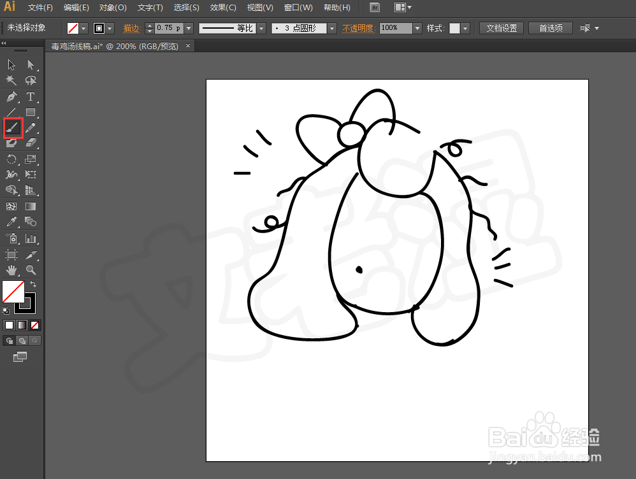Enable Draw Behind mode
This screenshot has width=636, height=479.
pos(22,341)
